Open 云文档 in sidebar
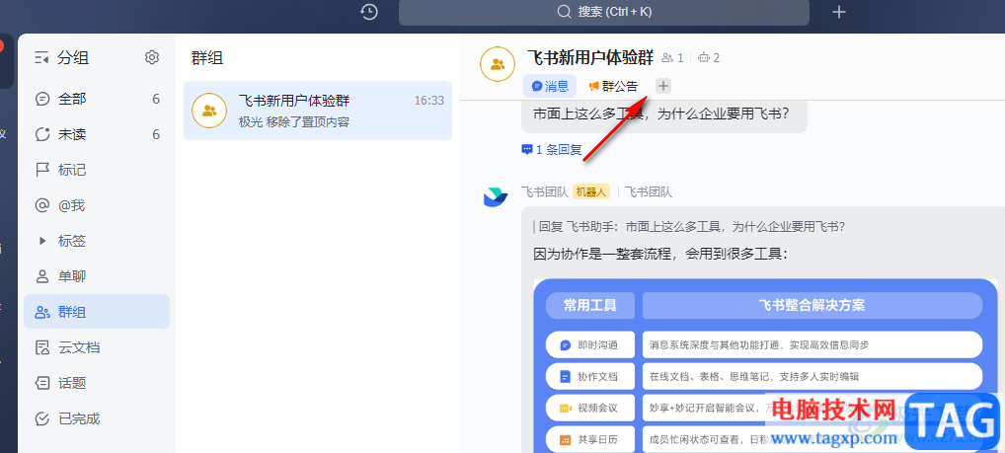 click(97, 348)
